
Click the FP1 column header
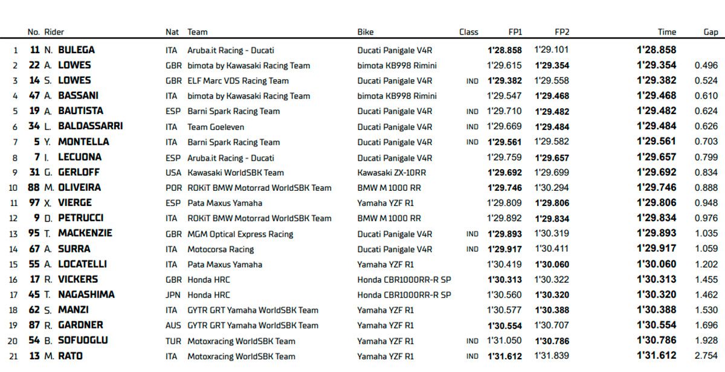tap(515, 32)
